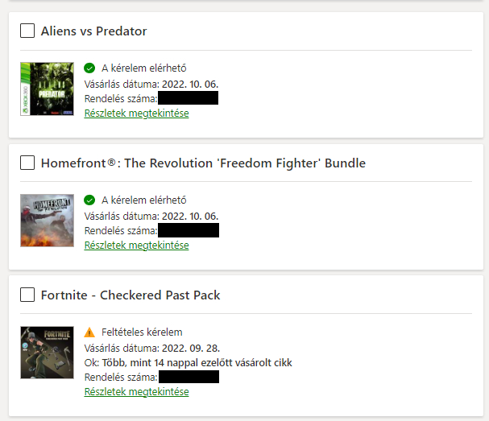View details link under Homefront bundle
Screen dimensions: 489x421
pos(136,246)
